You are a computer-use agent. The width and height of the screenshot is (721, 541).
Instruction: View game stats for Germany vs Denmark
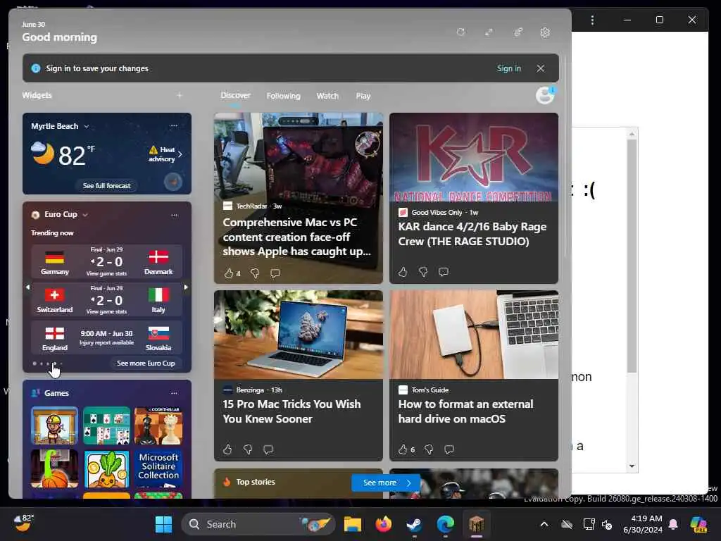[107, 273]
